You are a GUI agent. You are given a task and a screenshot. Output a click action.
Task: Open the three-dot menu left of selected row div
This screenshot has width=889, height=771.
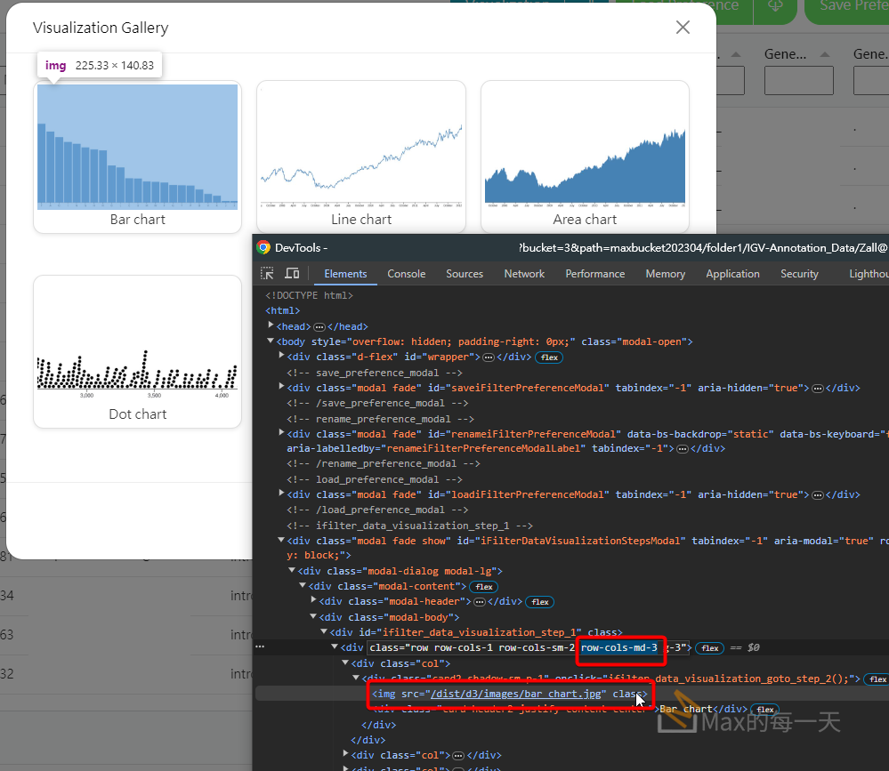click(259, 647)
